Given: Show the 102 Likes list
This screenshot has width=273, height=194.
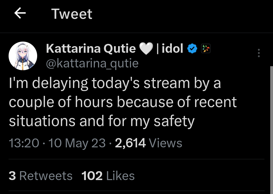Looking at the screenshot, I should pyautogui.click(x=108, y=176).
